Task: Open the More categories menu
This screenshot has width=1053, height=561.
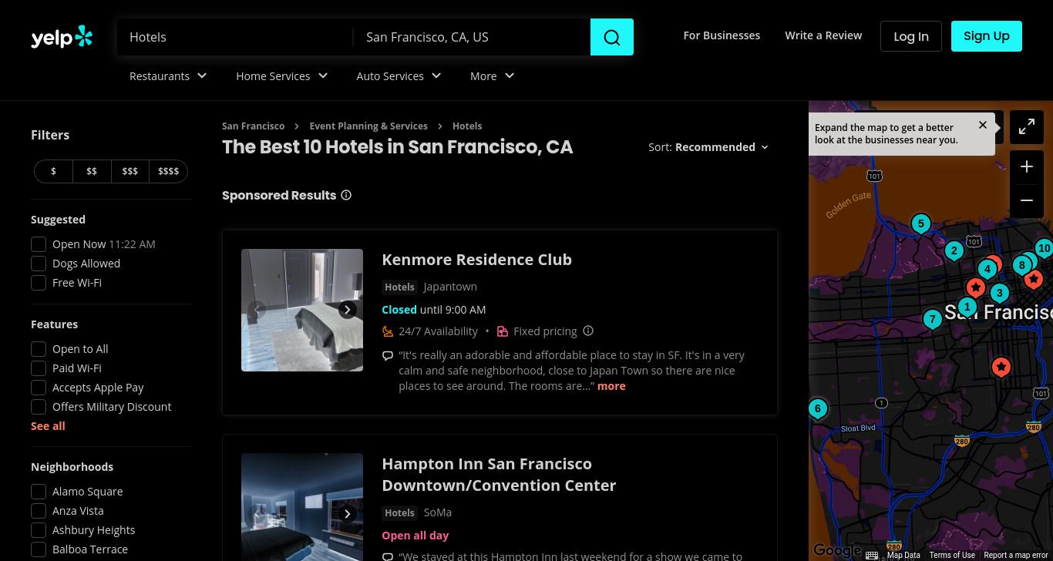Action: point(492,76)
